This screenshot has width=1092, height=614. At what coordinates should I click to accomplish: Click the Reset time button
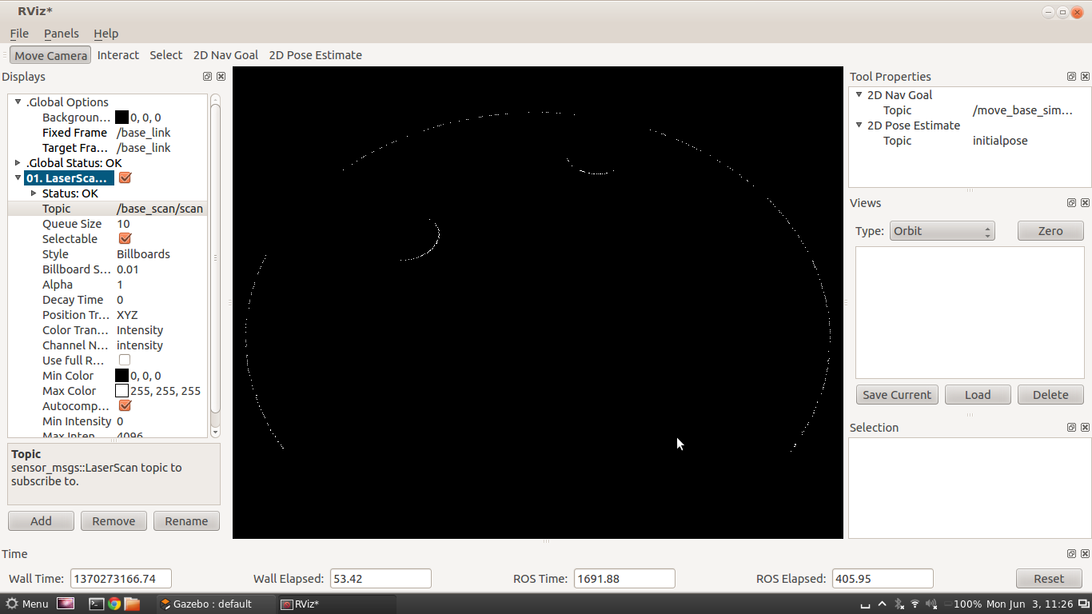tap(1048, 579)
